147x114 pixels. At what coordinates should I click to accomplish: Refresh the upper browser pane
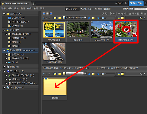(x=89, y=18)
